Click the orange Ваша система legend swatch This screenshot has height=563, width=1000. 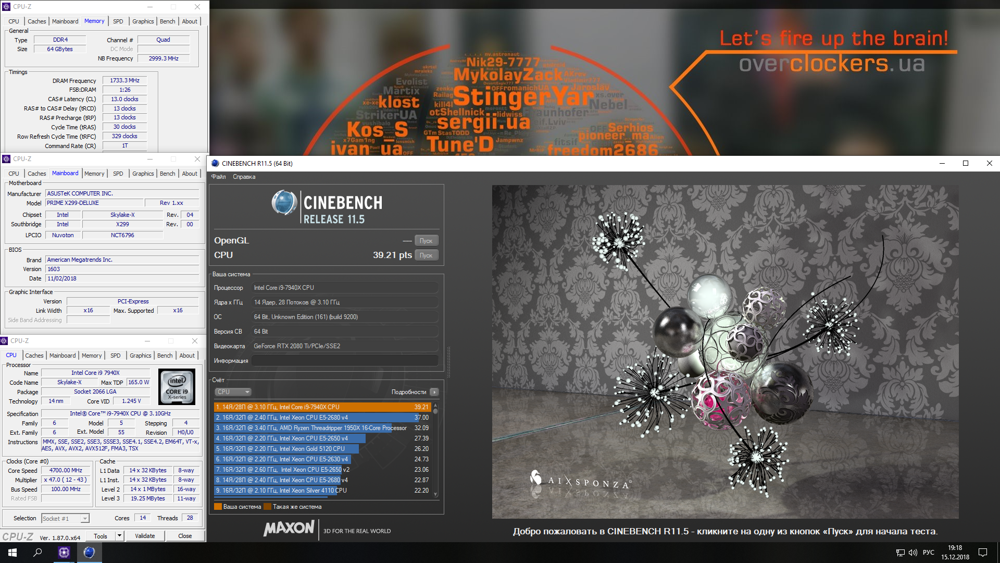coord(218,507)
